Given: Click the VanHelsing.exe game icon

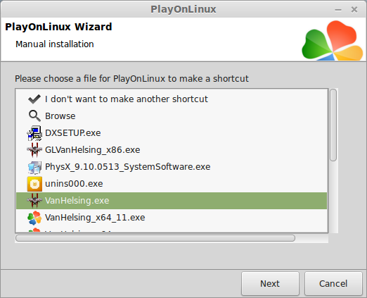Looking at the screenshot, I should point(34,201).
